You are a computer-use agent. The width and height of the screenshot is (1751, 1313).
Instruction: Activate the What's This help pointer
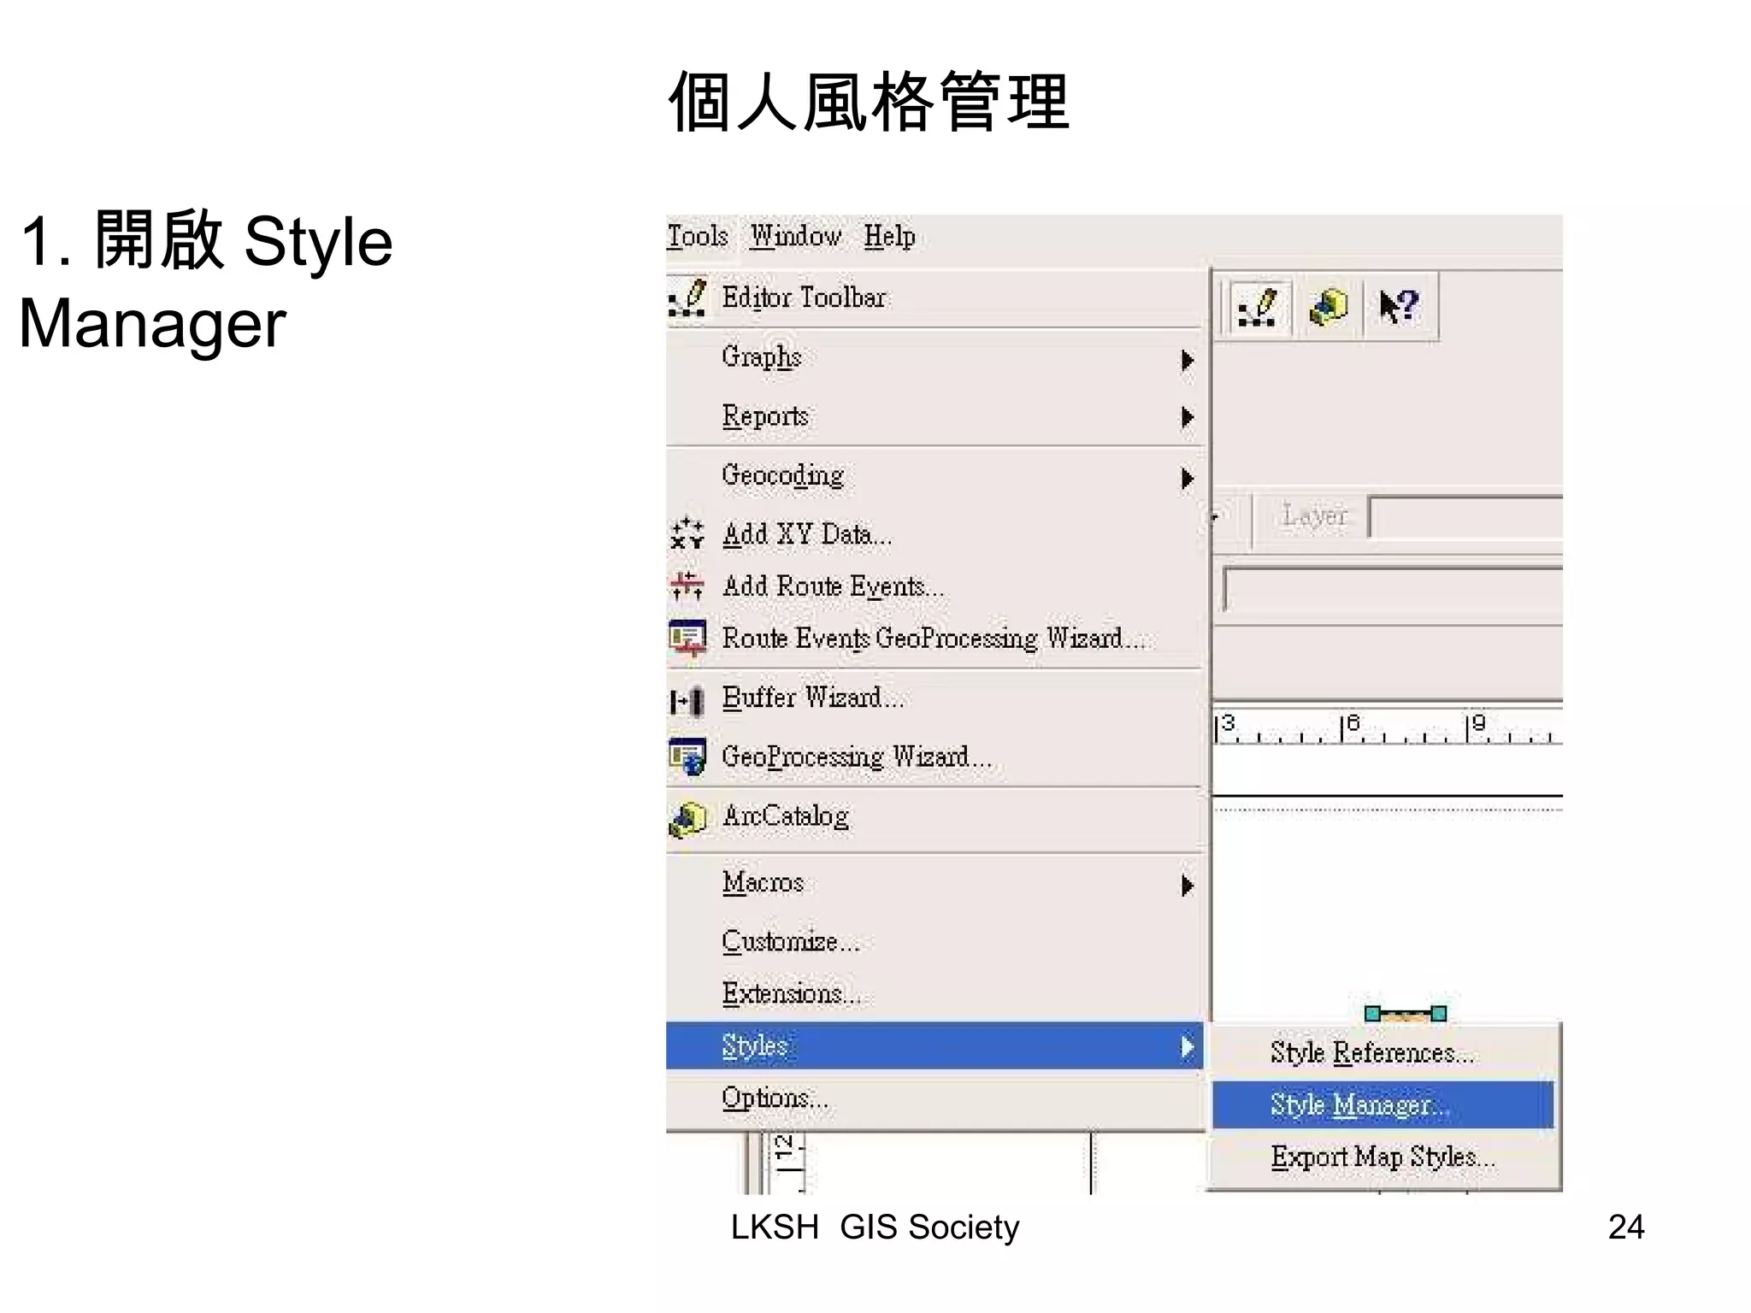click(1399, 307)
